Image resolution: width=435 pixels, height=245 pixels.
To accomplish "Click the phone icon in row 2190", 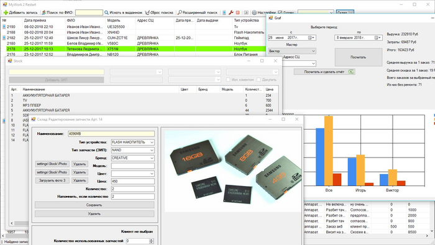I will (4, 27).
